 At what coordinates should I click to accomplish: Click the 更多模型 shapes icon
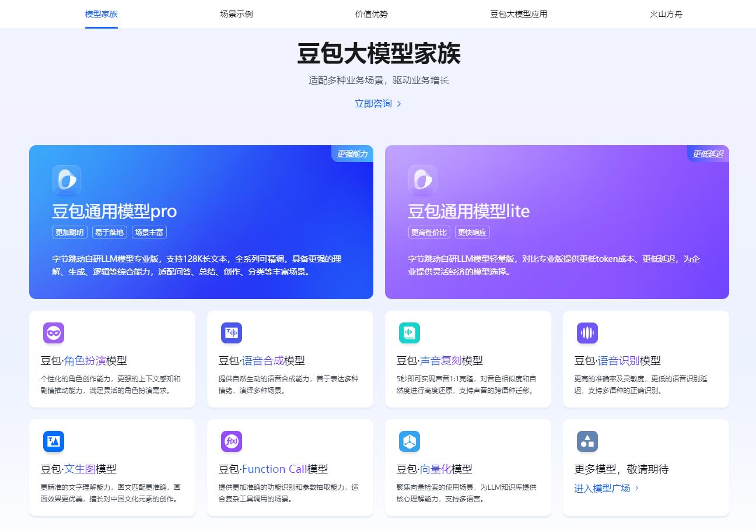(x=587, y=441)
